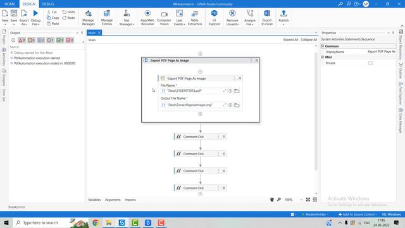Viewport: 405px width, 228px height.
Task: Cut the selected activity
Action: click(52, 12)
